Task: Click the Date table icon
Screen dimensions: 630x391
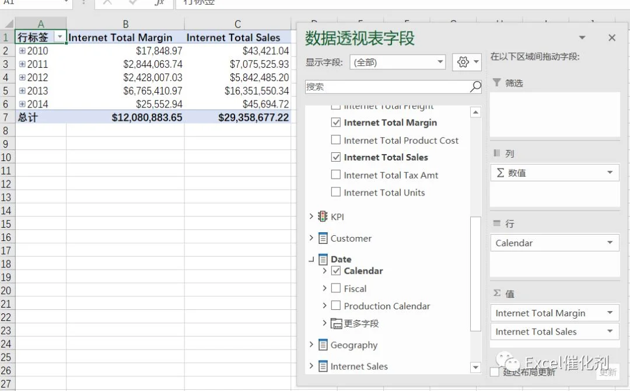Action: click(323, 259)
